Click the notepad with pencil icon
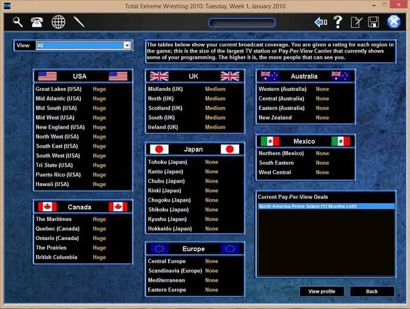Image resolution: width=410 pixels, height=309 pixels. click(x=356, y=23)
